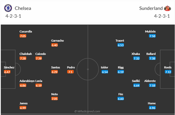Image resolution: width=175 pixels, height=115 pixels.
Task: Click Cucurella's 7.05 rating badge
Action: pyautogui.click(x=23, y=36)
